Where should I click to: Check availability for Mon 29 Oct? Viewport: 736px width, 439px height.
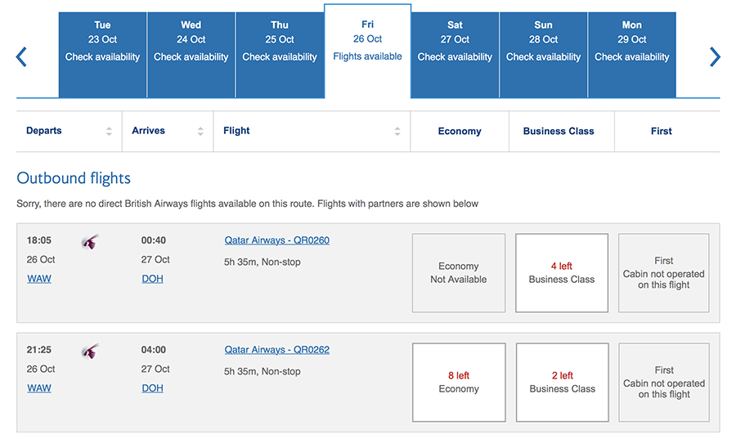point(632,55)
